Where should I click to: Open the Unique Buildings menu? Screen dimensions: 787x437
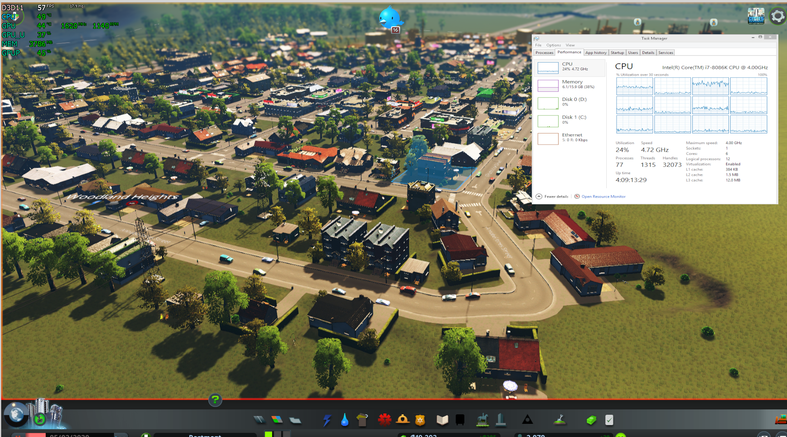coord(501,420)
